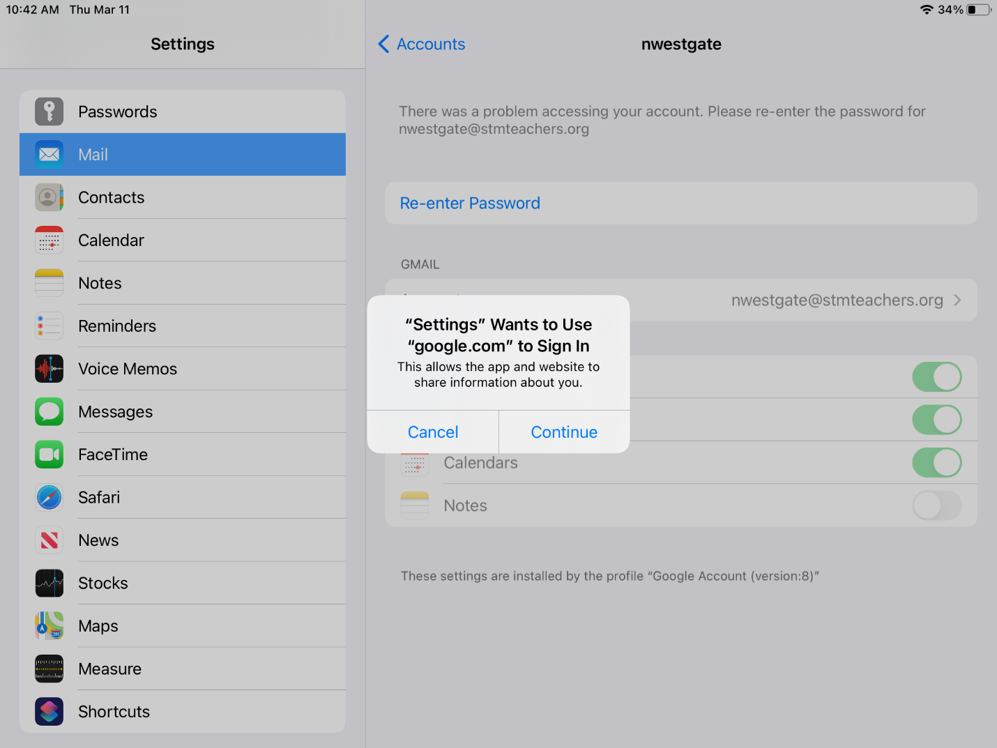This screenshot has width=997, height=748.
Task: Tap the Mail envelope icon
Action: (x=49, y=155)
